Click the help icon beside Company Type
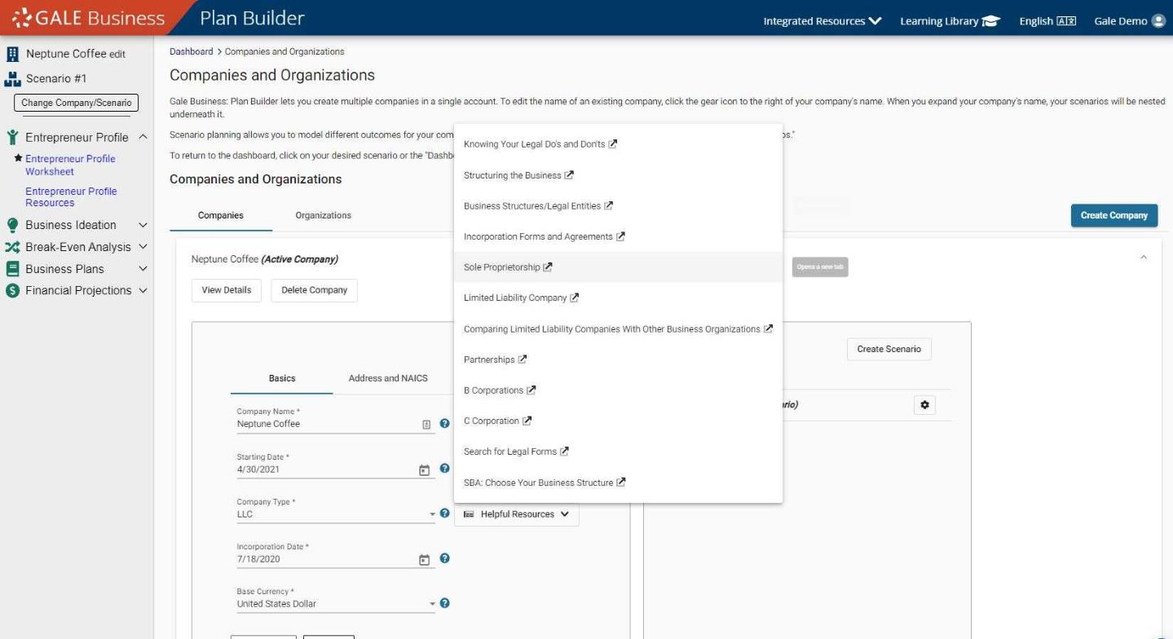 click(x=445, y=513)
